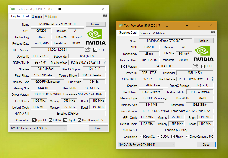Screen dimensions: 228x158
Task: Click the Name field in the white-titled window
Action: (57, 24)
